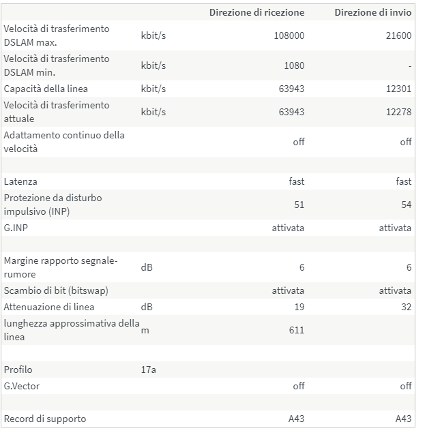Click the Attenuazione di linea label

[49, 307]
